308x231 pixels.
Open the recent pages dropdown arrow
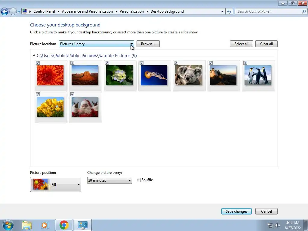[19, 12]
